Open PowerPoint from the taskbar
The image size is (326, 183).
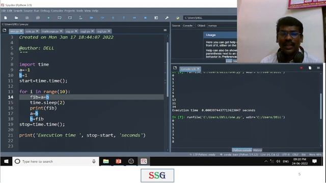[x=118, y=161]
